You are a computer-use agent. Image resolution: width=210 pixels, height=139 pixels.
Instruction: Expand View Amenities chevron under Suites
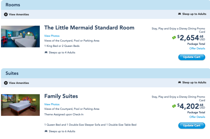click(x=6, y=83)
